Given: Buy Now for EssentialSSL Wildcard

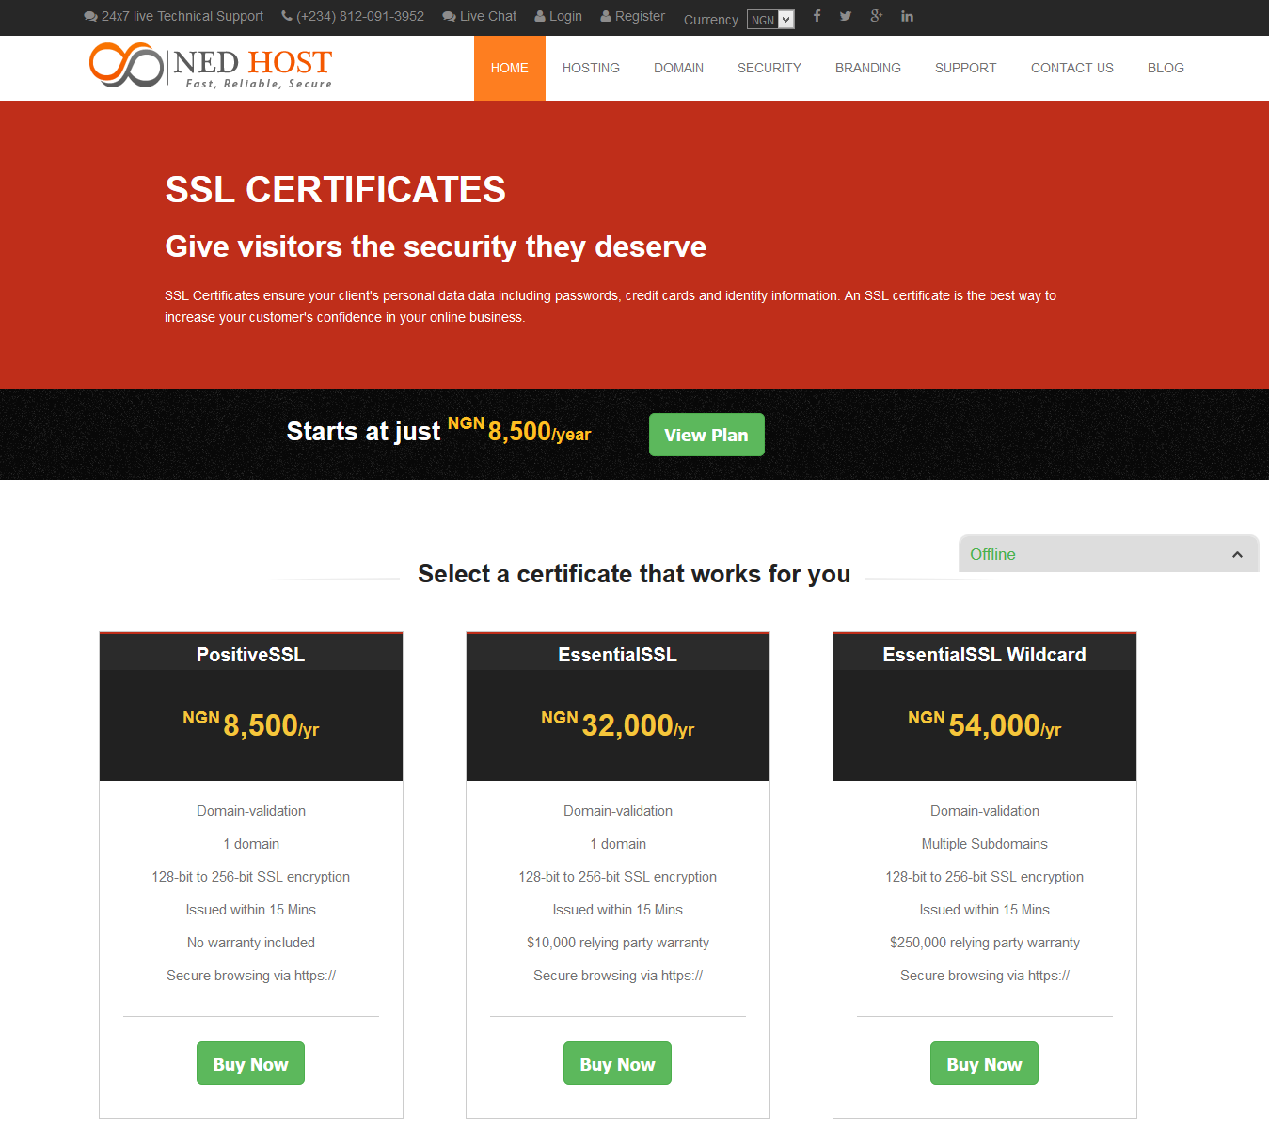Looking at the screenshot, I should (984, 1064).
